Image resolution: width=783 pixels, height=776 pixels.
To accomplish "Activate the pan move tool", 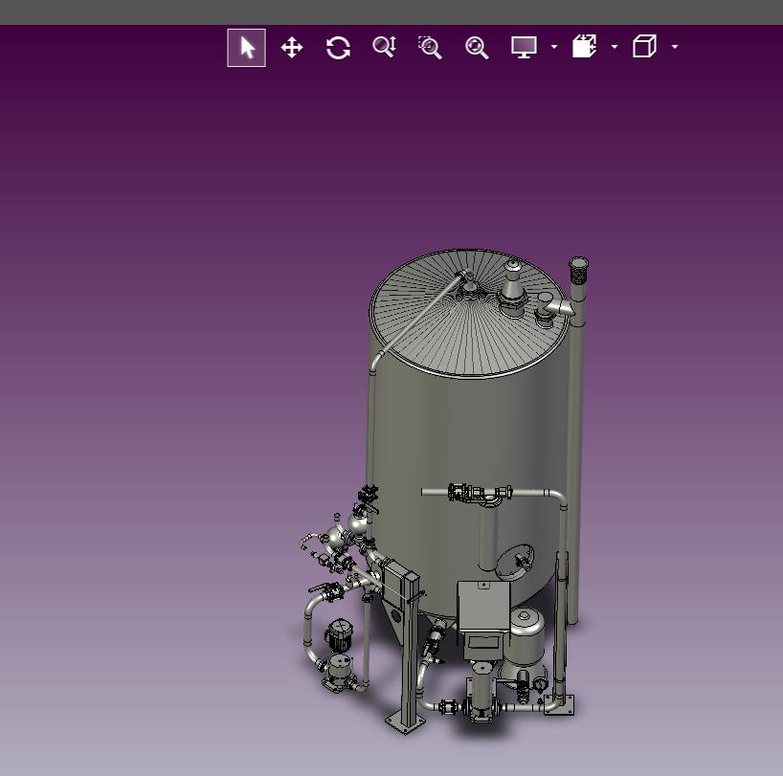I will (292, 48).
